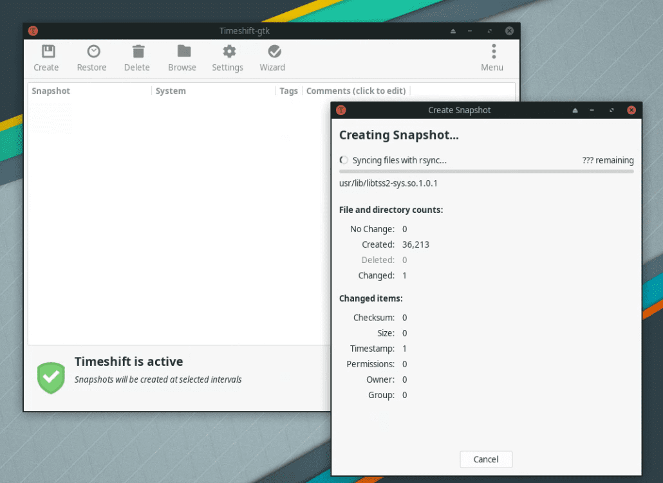Click the shade-up arrow in Timeshift-gtk titlebar
Image resolution: width=663 pixels, height=483 pixels.
(x=453, y=31)
